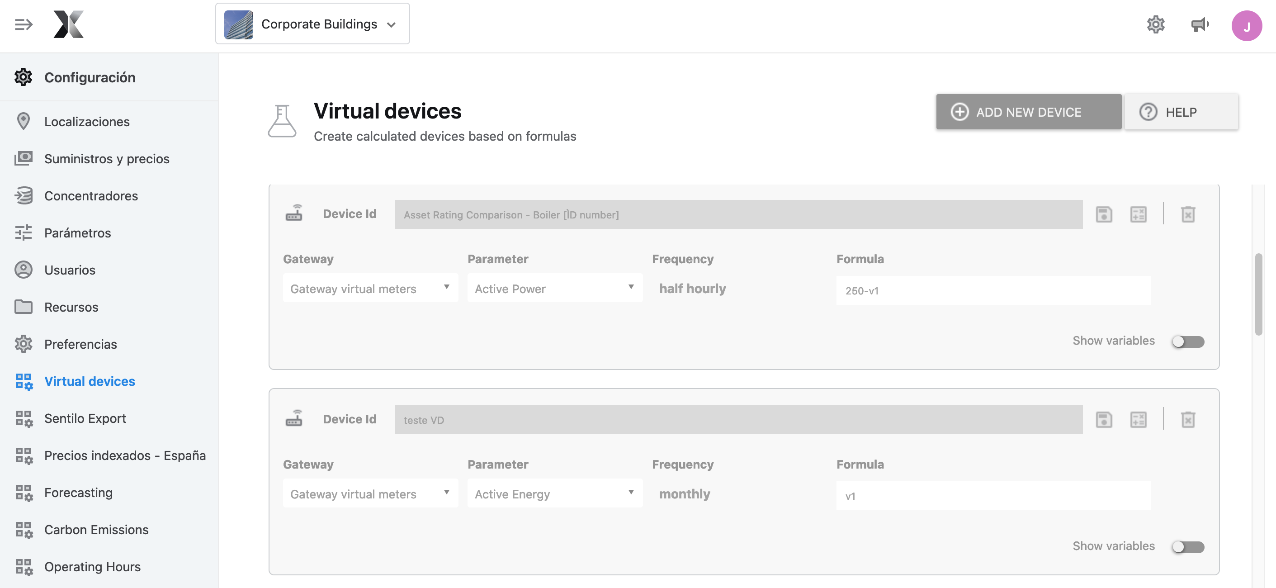Save the teste VD device
The width and height of the screenshot is (1276, 588).
coord(1104,420)
